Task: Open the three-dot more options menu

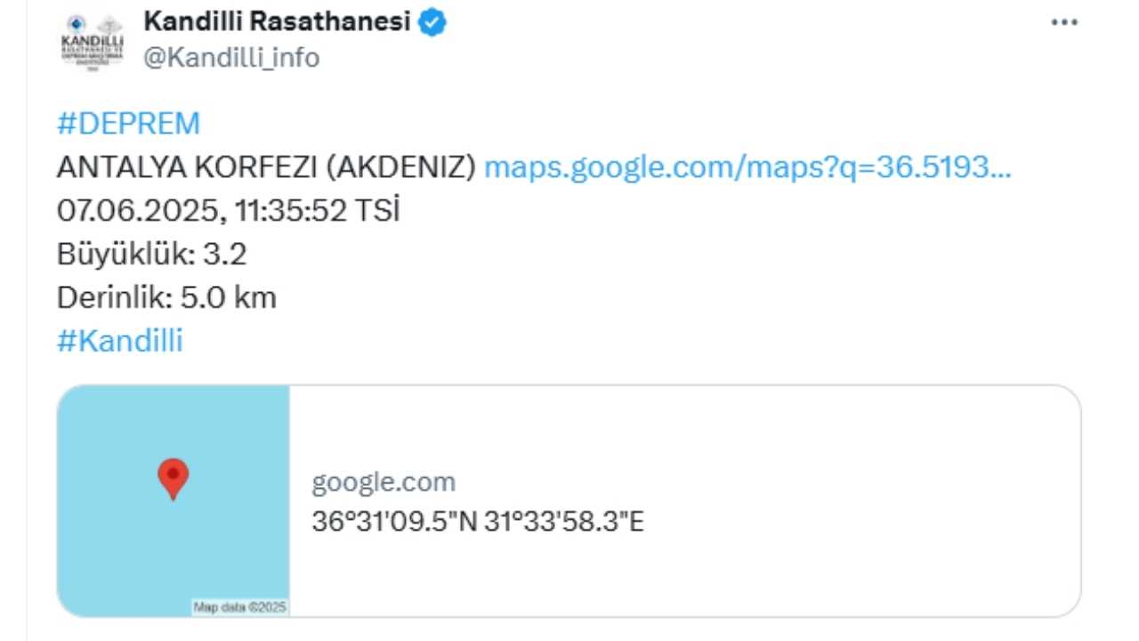Action: coord(1064,23)
